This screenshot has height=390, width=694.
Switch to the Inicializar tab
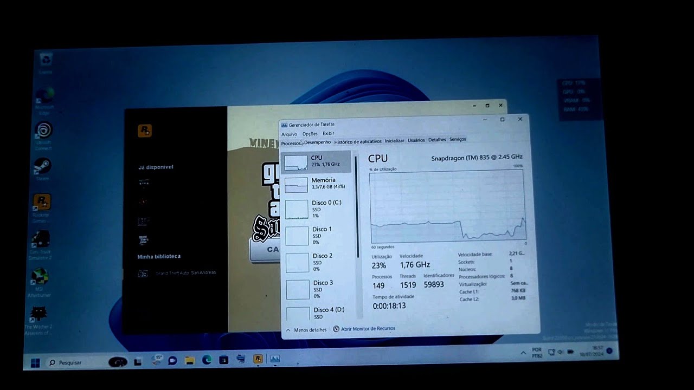tap(395, 140)
